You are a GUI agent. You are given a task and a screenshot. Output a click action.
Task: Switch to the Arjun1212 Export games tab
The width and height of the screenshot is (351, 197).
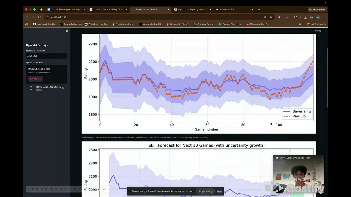pyautogui.click(x=193, y=9)
